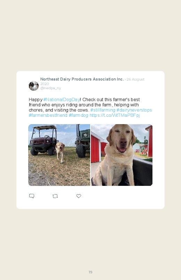Open the #stillfarming hashtag
The image size is (181, 280).
click(103, 110)
